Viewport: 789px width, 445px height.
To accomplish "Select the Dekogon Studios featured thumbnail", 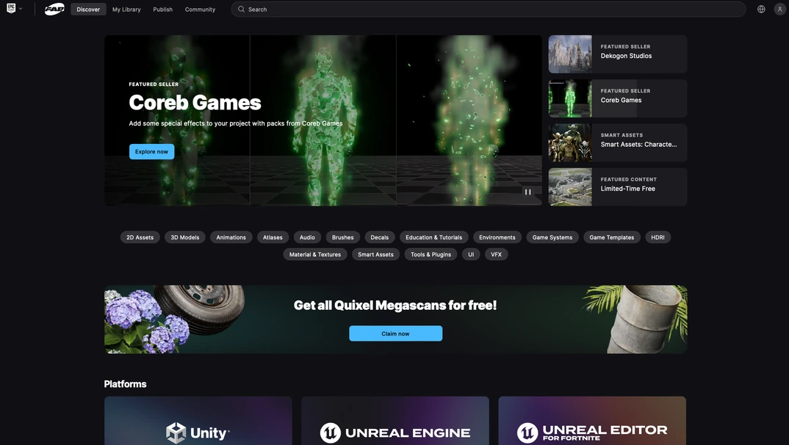I will pos(570,54).
